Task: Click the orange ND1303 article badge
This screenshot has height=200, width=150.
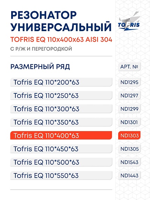Action: [x=129, y=135]
